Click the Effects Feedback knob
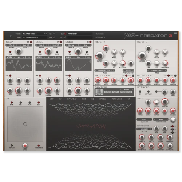This screenshot has width=182, height=182. pos(170,137)
